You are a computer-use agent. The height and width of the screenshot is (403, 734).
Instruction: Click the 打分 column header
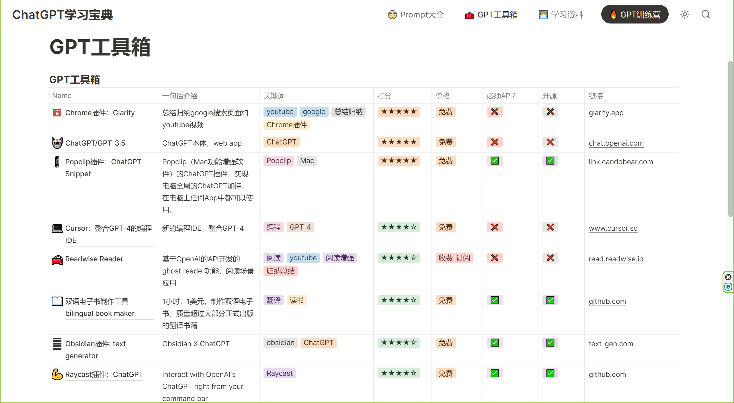pyautogui.click(x=384, y=96)
